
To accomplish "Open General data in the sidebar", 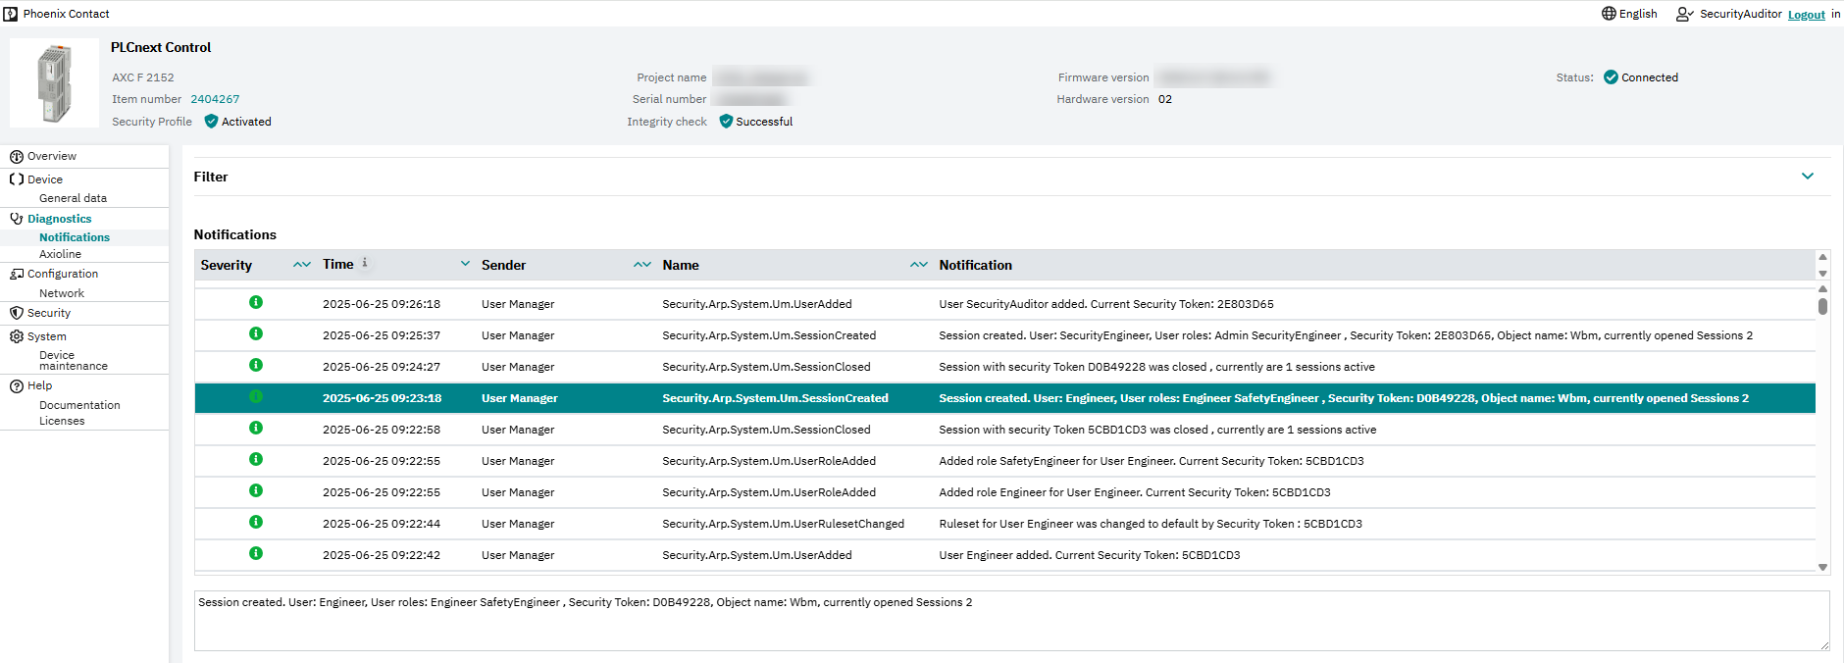I will pos(73,198).
